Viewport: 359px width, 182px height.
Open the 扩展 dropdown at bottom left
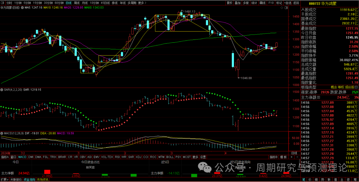[x=4, y=179]
